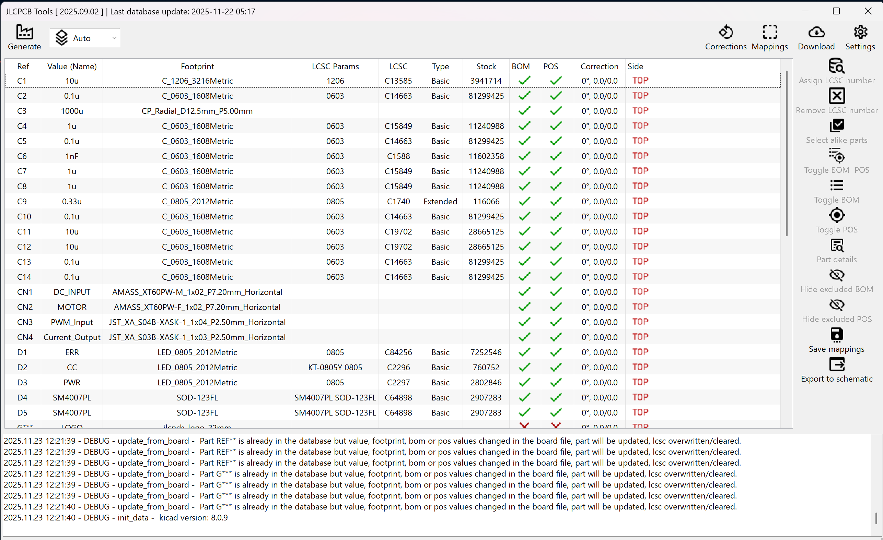
Task: Select the CN2 MOTOR row
Action: tap(72, 307)
